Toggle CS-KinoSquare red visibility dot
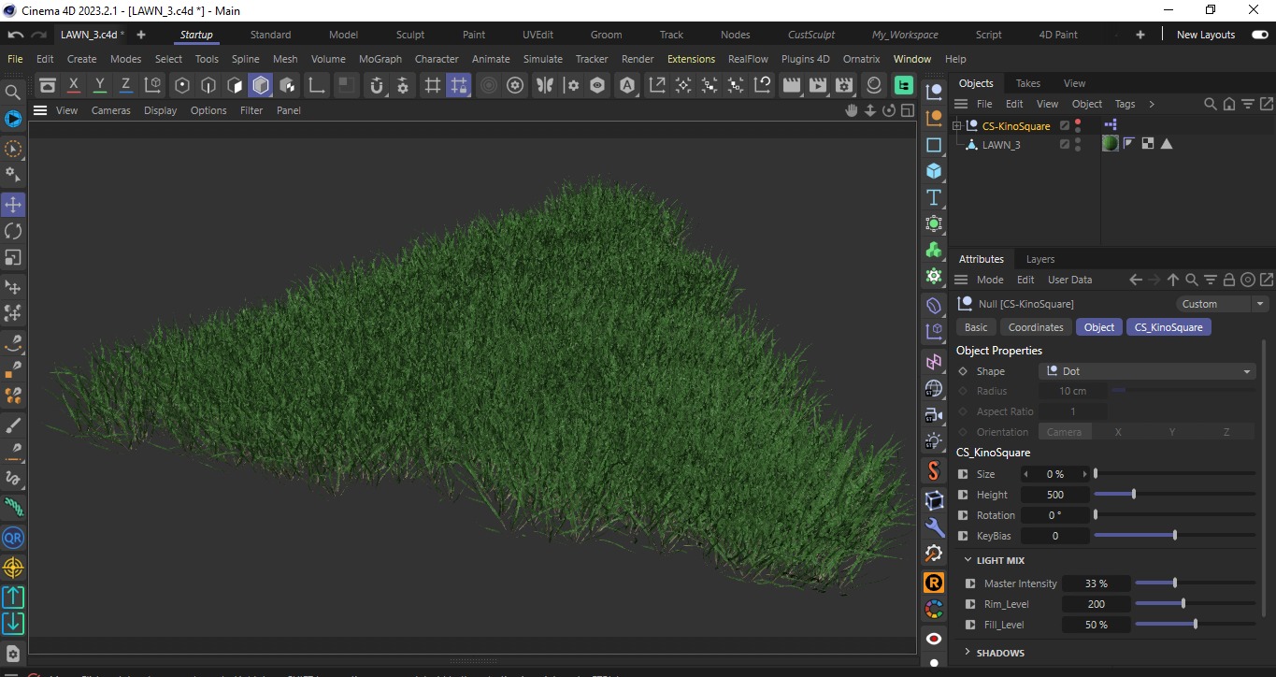 1078,122
